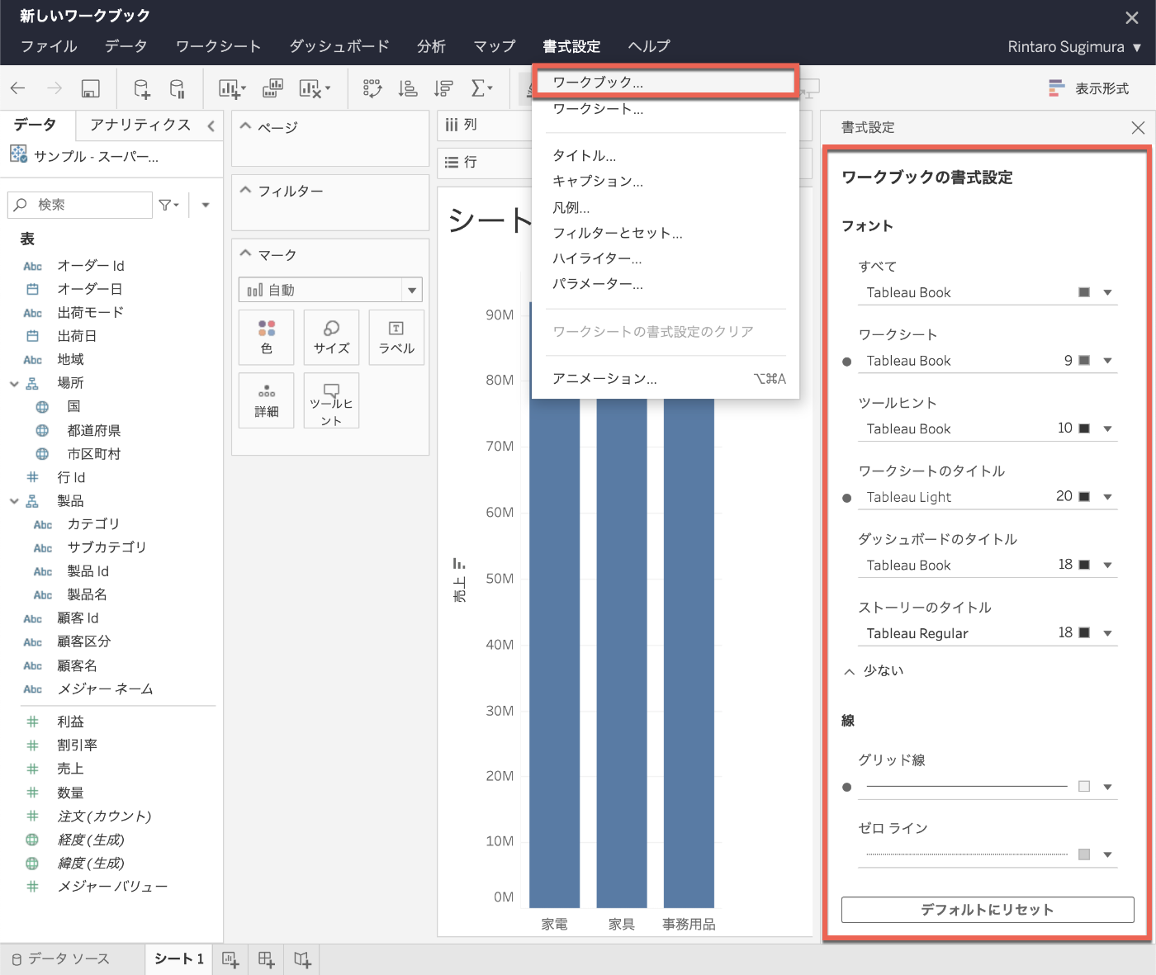Select the 利益 measure field
Viewport: 1156px width, 975px height.
coord(70,722)
